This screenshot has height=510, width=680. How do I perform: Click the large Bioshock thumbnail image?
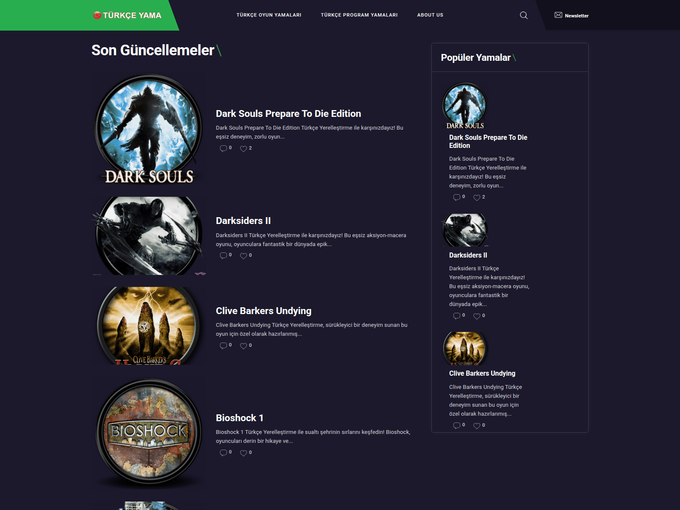(x=149, y=432)
